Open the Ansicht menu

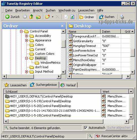(x=38, y=10)
